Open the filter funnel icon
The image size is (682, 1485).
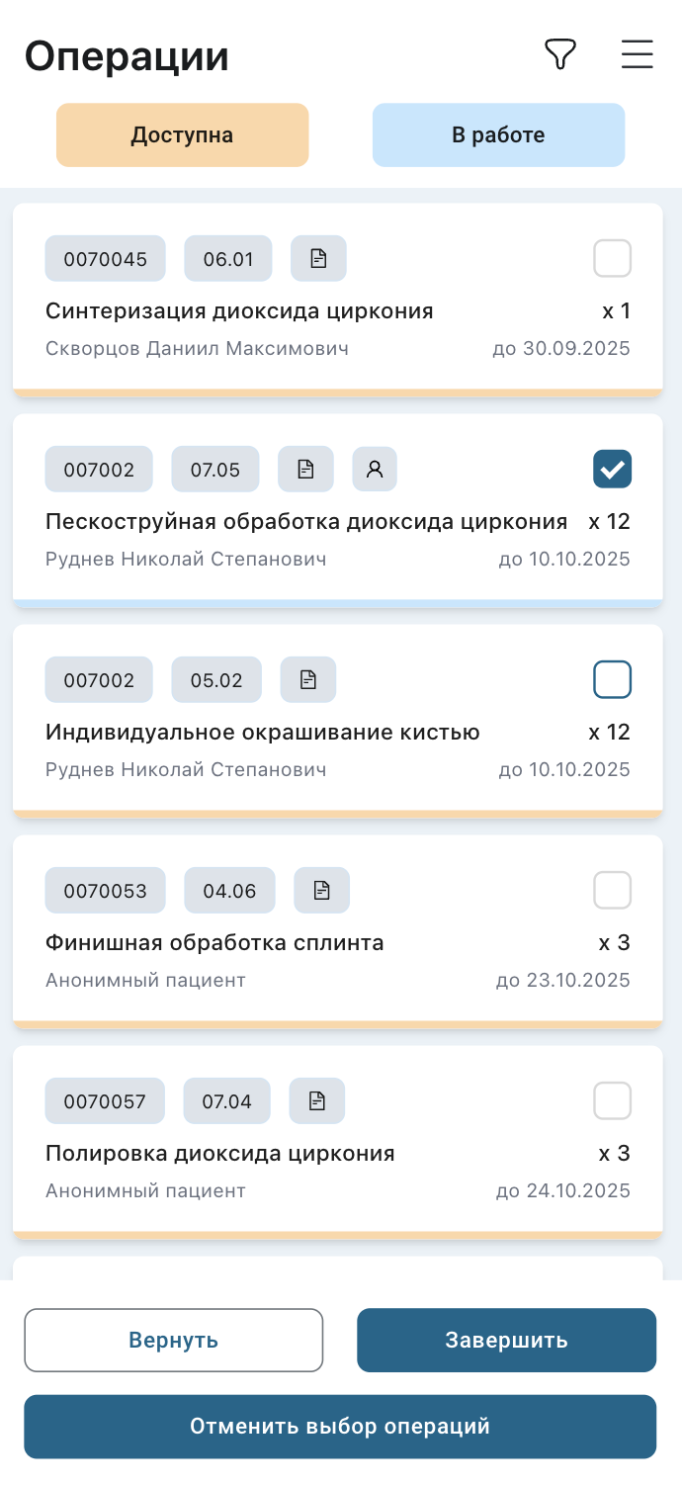click(560, 54)
